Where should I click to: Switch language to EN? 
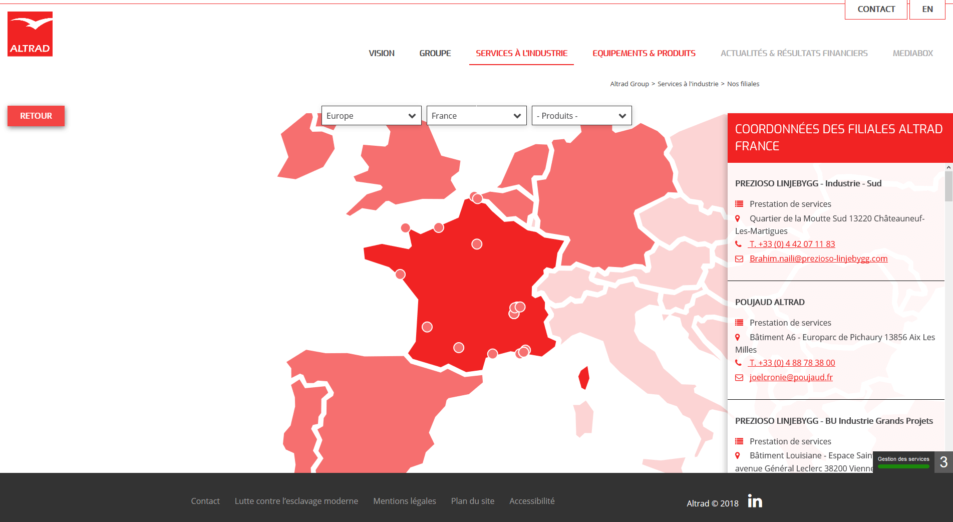pos(927,10)
